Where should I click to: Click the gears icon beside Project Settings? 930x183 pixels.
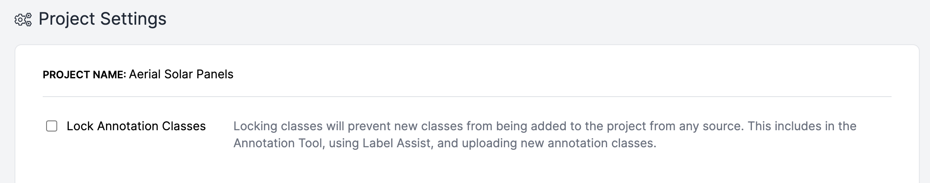click(23, 20)
